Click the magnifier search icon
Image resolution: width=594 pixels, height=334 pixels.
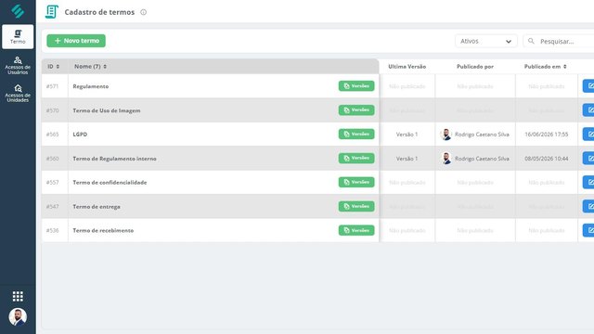531,41
